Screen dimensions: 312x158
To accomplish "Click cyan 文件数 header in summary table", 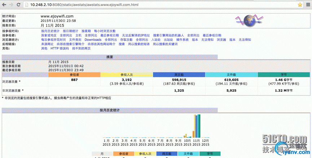I will (x=232, y=75).
